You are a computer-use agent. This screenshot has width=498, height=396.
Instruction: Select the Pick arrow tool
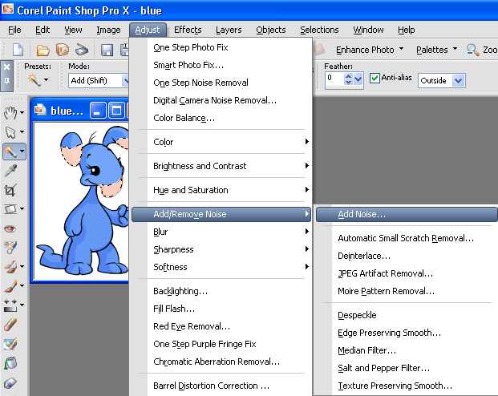coord(10,132)
